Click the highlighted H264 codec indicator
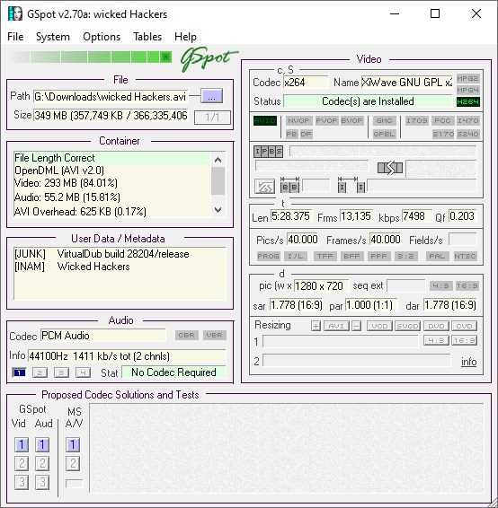The image size is (498, 508). [x=467, y=101]
